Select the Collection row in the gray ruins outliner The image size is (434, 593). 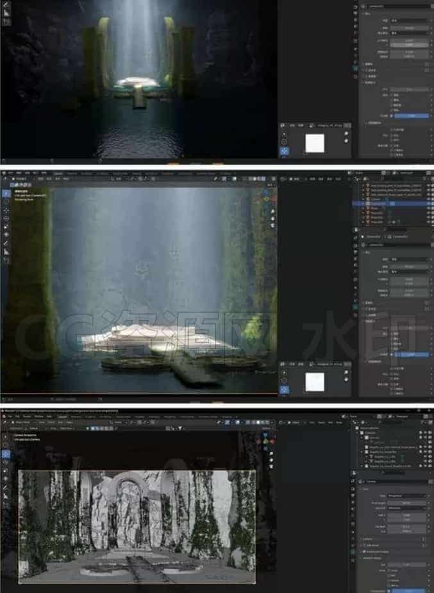coord(393,433)
